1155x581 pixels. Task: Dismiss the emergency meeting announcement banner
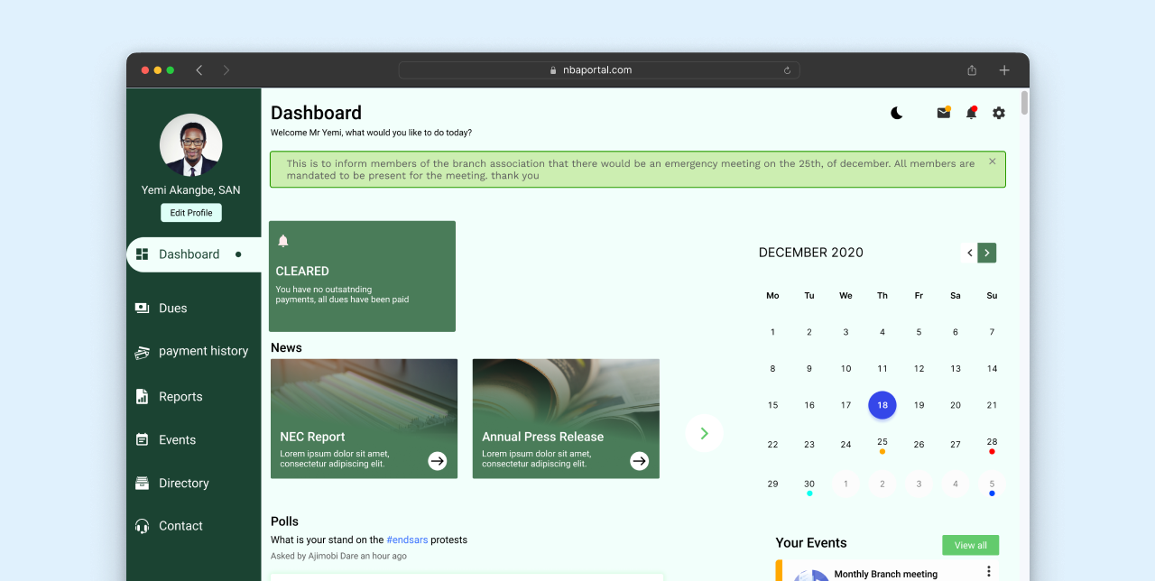click(x=993, y=161)
